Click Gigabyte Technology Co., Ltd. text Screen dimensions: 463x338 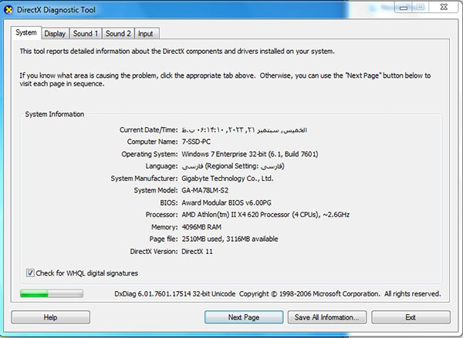pos(228,179)
